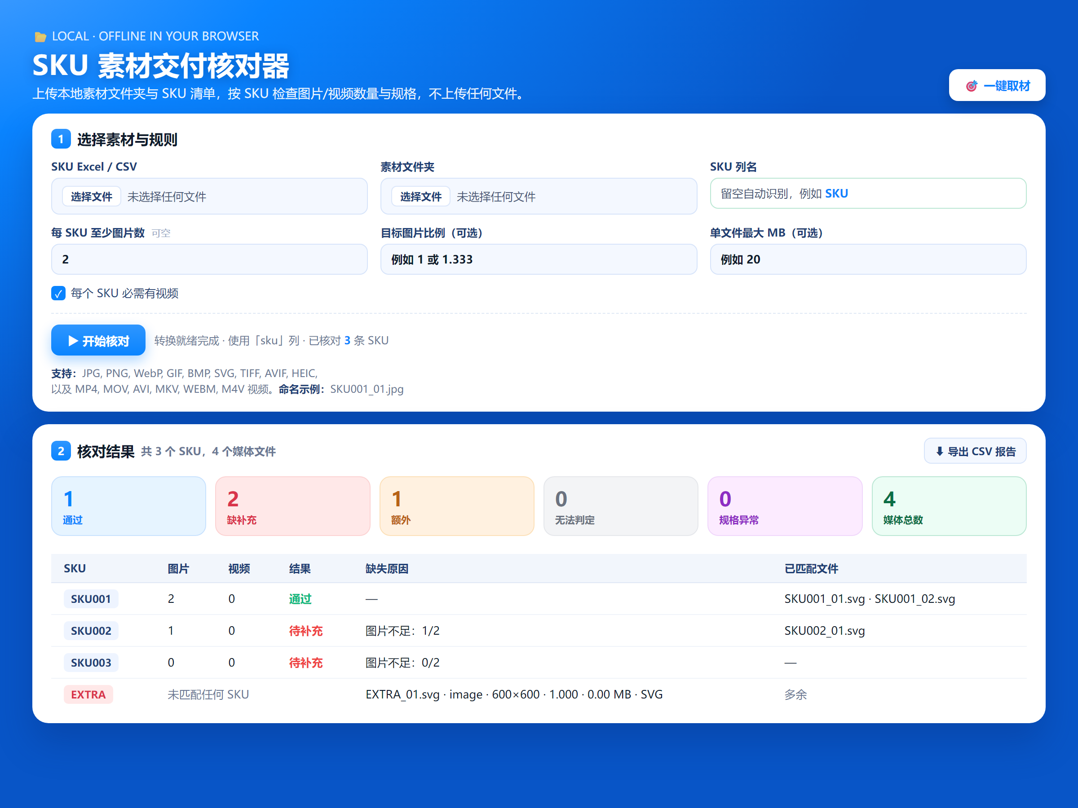
Task: Click SKU002_01.svg matched file
Action: [825, 631]
